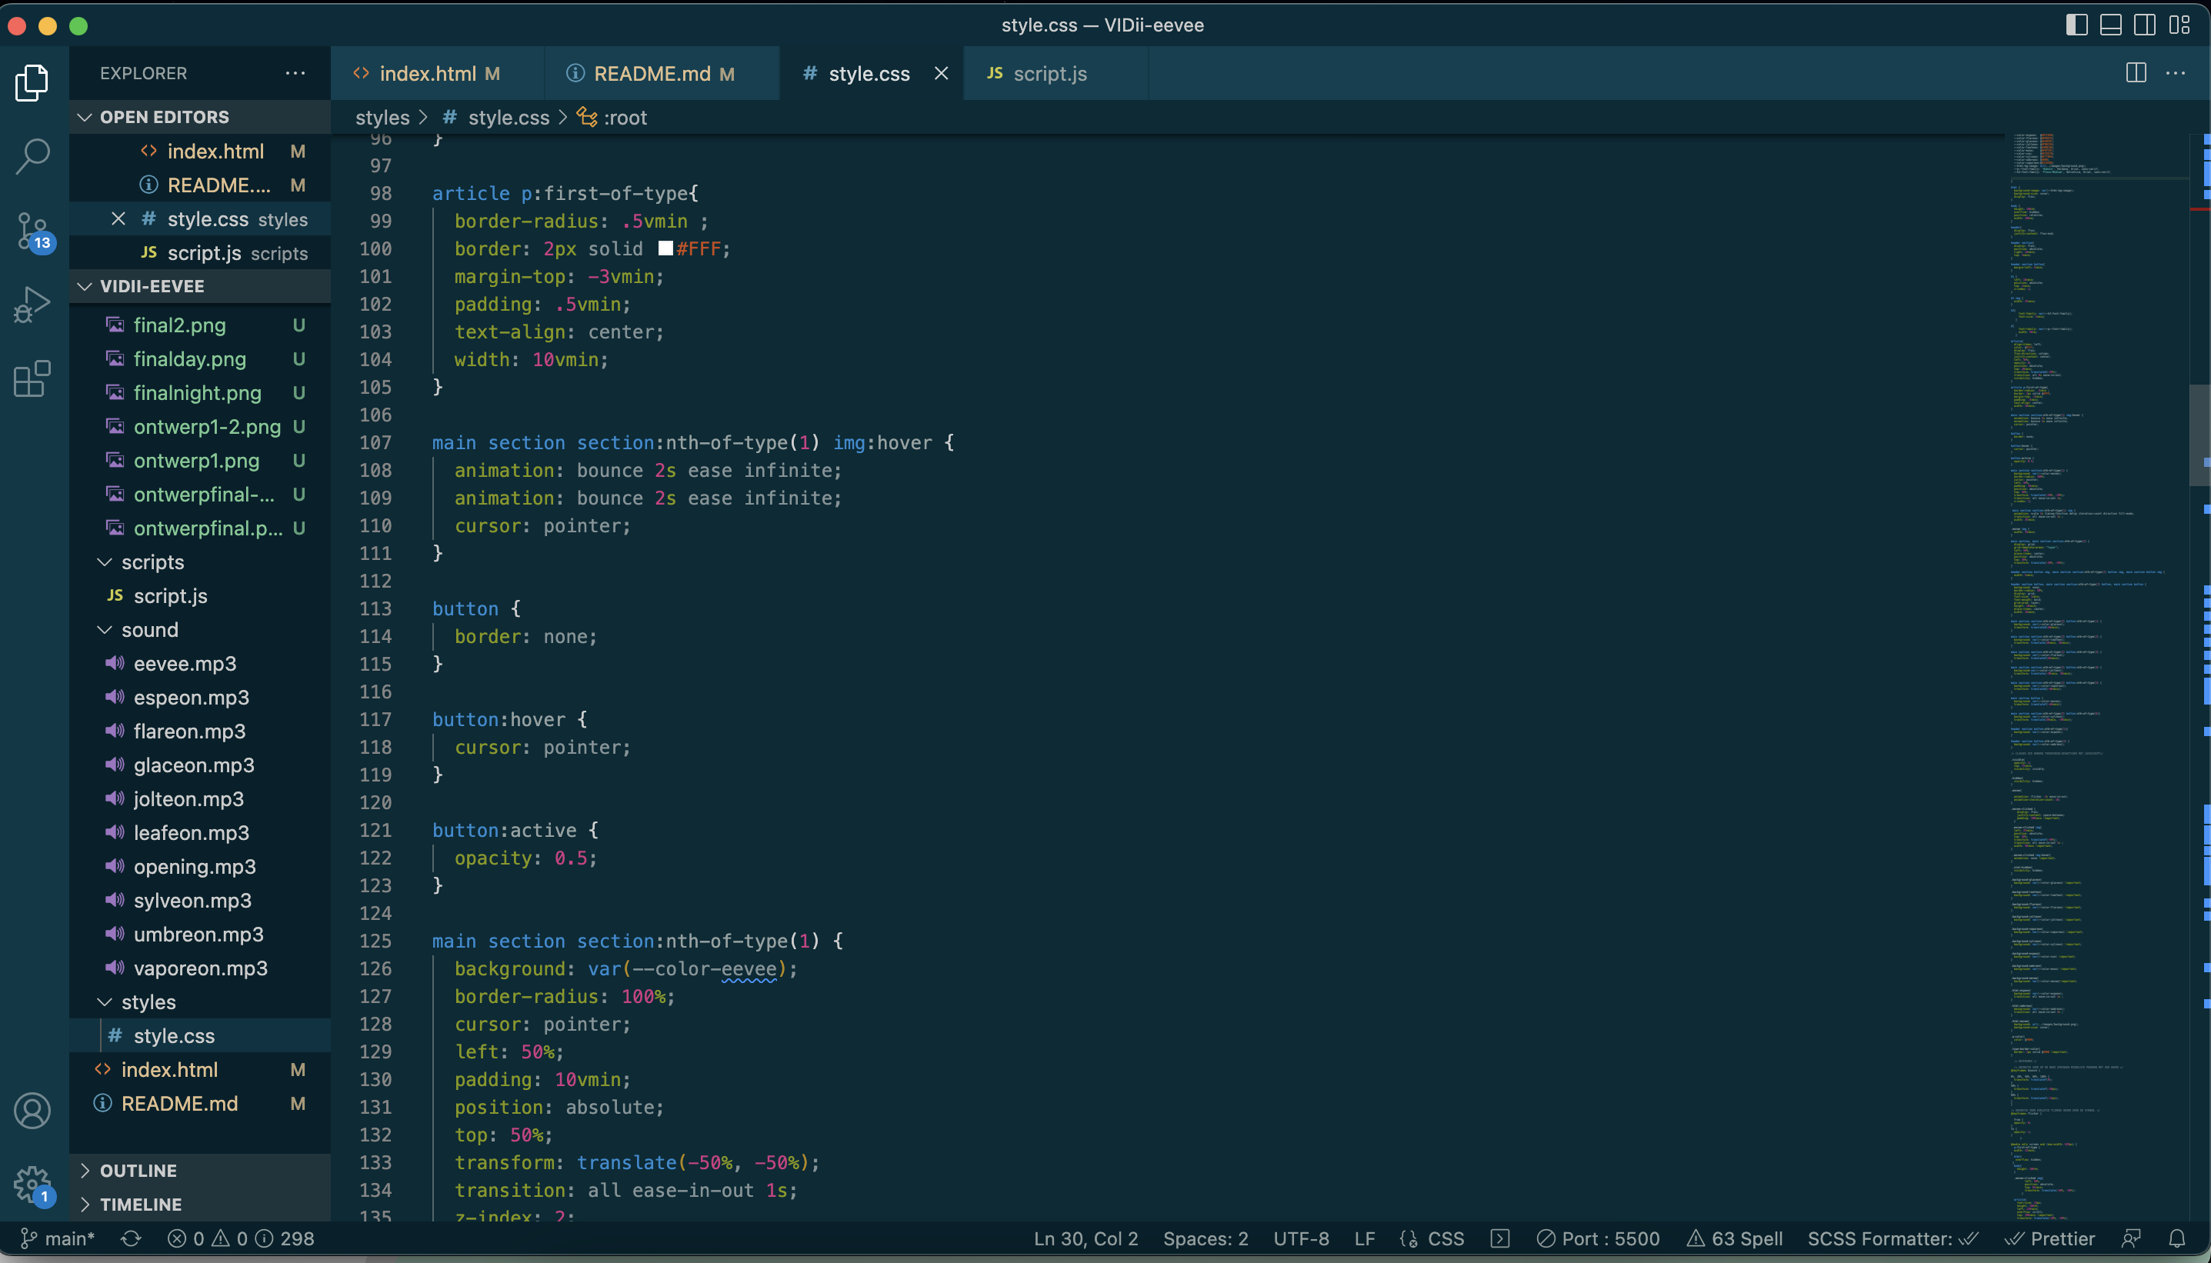This screenshot has height=1263, width=2211.
Task: Toggle the secondary side bar layout icon
Action: pyautogui.click(x=2144, y=25)
